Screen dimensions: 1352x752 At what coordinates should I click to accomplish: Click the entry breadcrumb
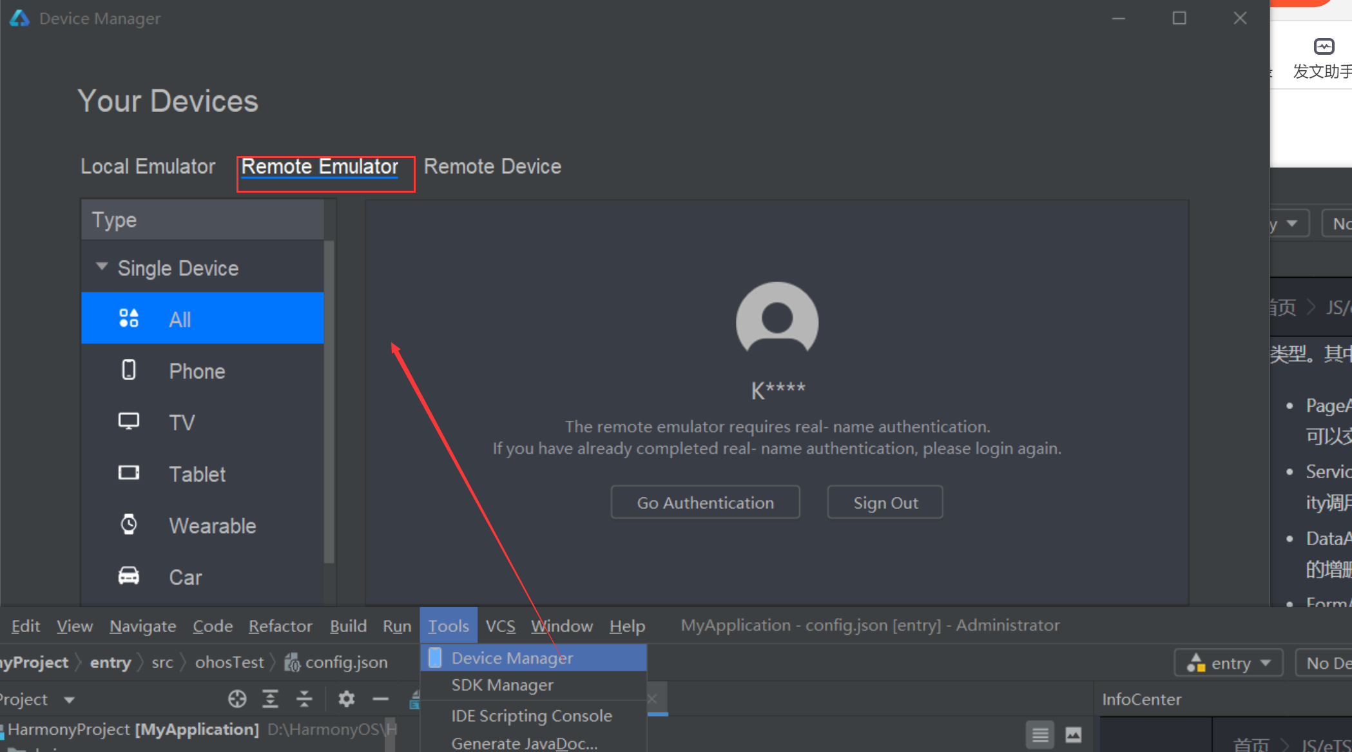click(110, 662)
